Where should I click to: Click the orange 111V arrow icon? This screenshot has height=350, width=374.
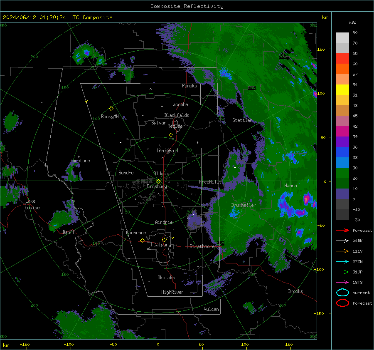coord(342,251)
